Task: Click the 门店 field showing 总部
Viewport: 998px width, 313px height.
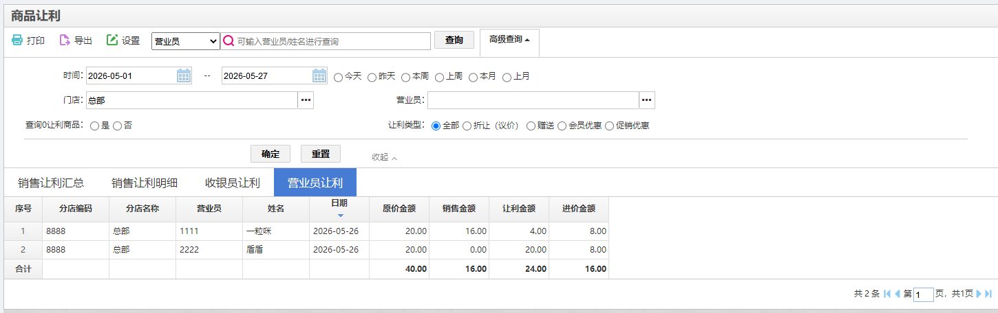Action: coord(192,100)
